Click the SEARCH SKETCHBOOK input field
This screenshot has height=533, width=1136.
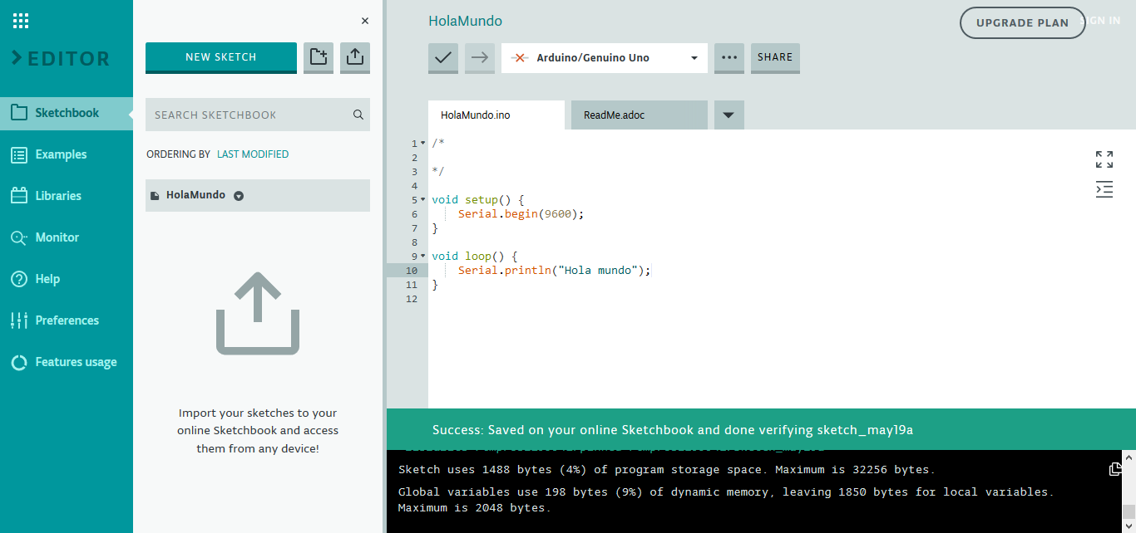pyautogui.click(x=249, y=115)
